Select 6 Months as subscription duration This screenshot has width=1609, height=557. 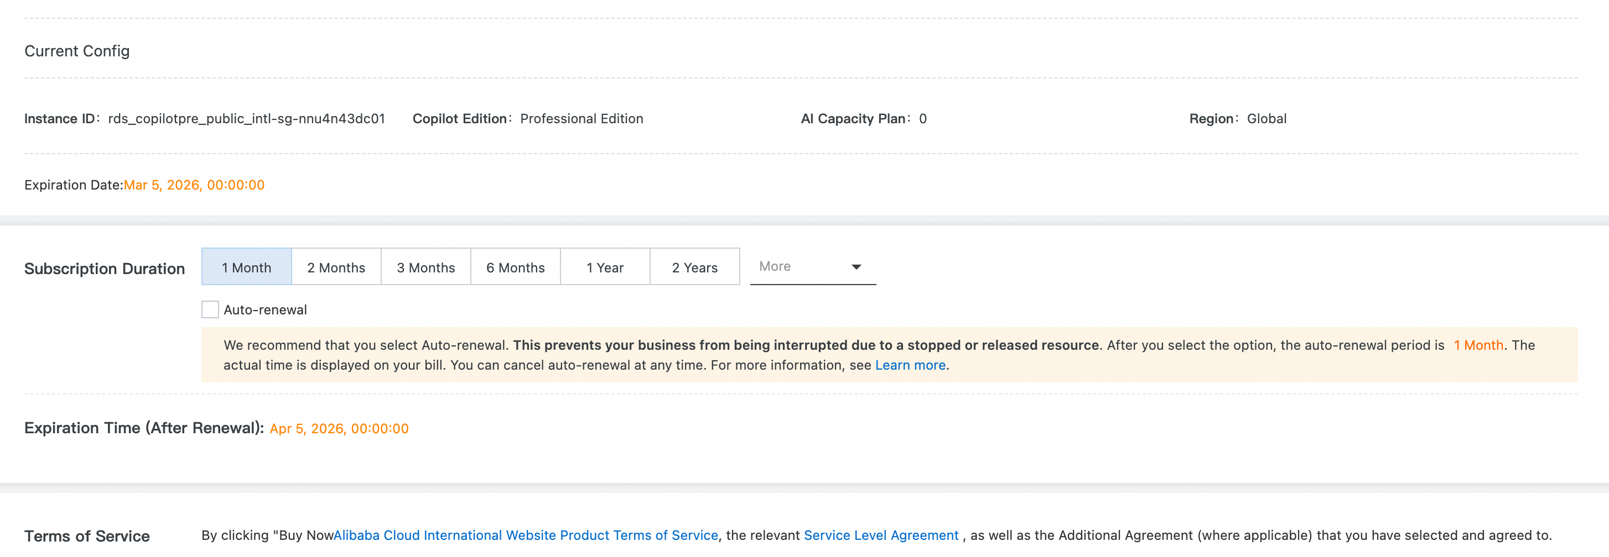[x=515, y=267]
